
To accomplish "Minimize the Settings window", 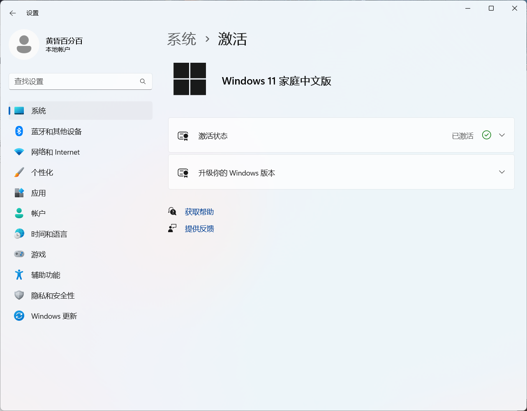I will pos(468,8).
